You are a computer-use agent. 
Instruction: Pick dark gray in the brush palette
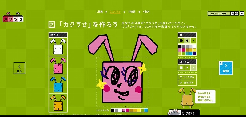click(x=184, y=46)
